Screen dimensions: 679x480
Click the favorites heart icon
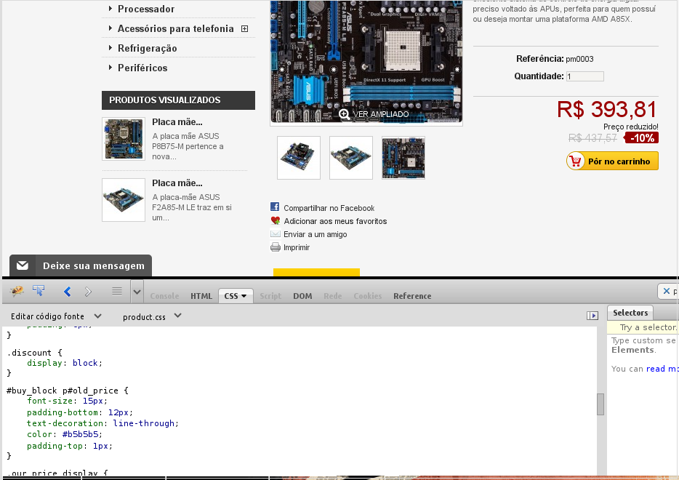276,220
